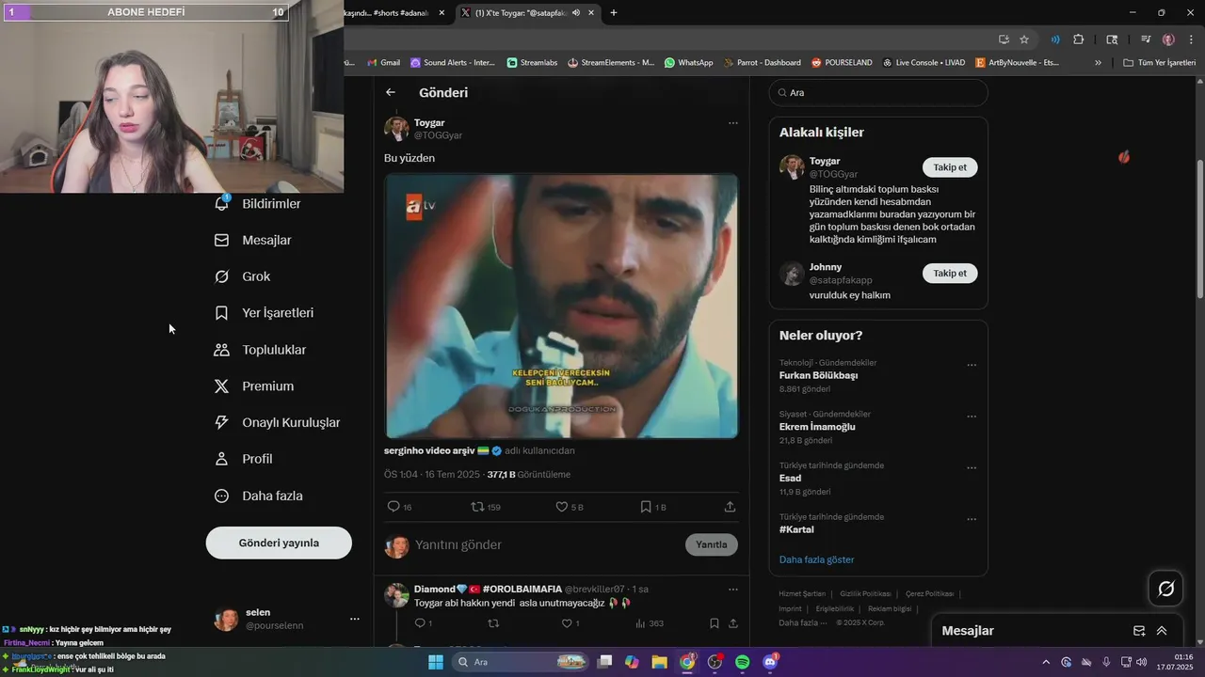Open Ekrem İmamoğlu trend
1205x677 pixels.
[817, 427]
